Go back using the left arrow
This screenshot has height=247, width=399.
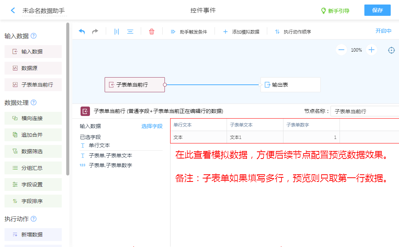[x=13, y=11]
